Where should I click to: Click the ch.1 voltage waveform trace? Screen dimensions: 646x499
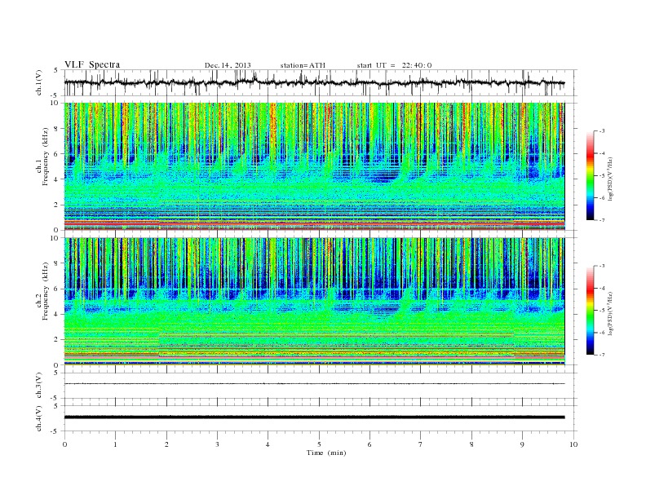pos(314,82)
